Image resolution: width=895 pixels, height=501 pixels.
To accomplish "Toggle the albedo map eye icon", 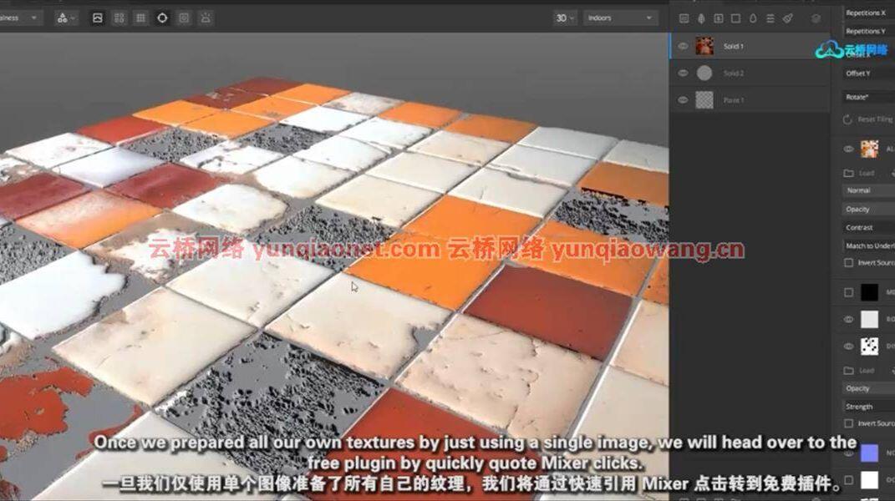I will pyautogui.click(x=848, y=149).
